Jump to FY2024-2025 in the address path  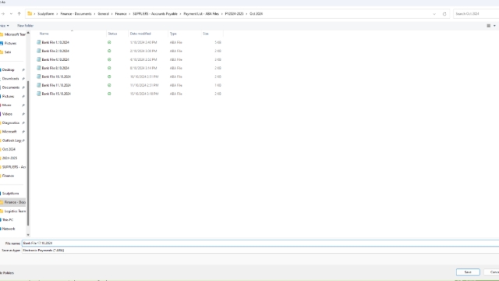(234, 14)
